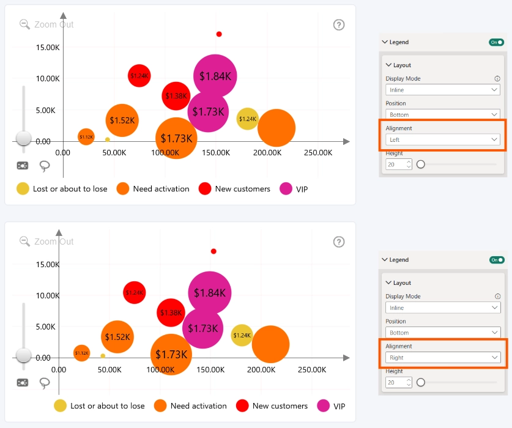Toggle the Legend switch in top panel
Screen dimensions: 512x428
point(496,42)
